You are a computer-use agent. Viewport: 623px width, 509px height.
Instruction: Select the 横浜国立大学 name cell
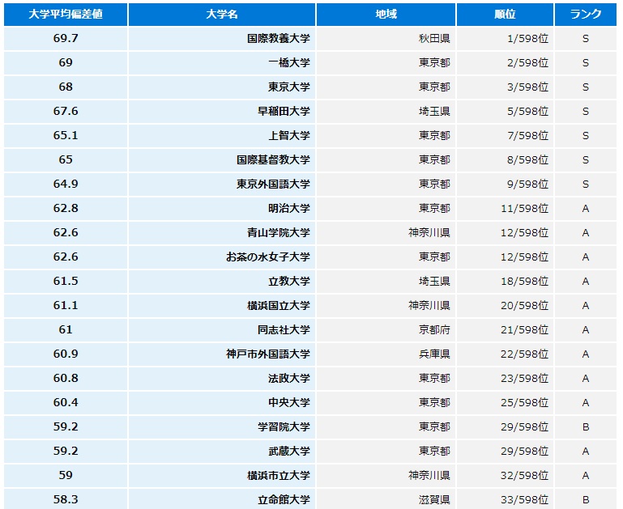222,305
